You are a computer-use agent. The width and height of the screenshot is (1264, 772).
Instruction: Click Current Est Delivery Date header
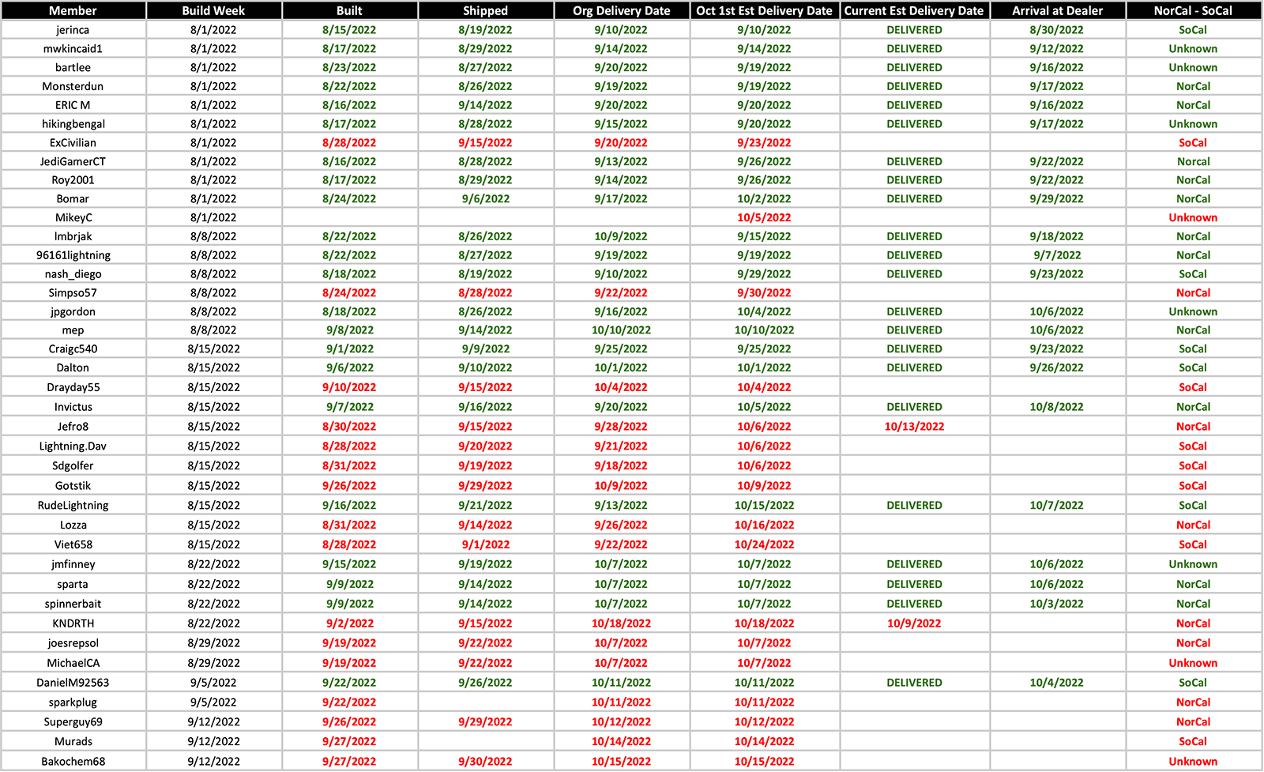[915, 10]
